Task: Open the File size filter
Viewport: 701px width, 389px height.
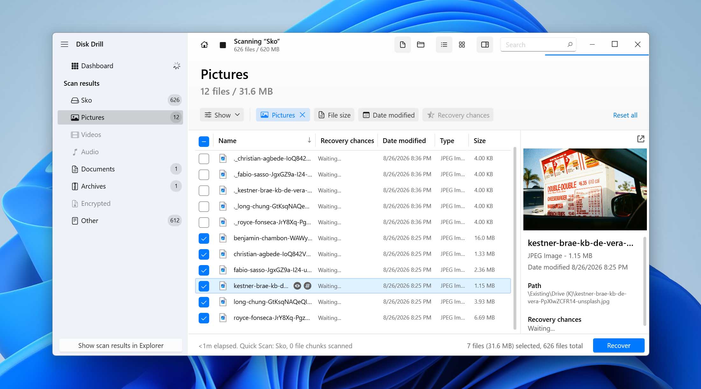Action: coord(335,115)
